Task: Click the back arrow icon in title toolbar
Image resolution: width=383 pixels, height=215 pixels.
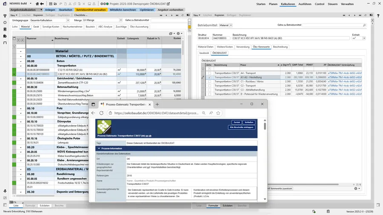Action: click(42, 4)
